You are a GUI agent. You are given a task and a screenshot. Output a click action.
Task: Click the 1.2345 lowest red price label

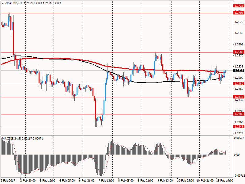[x=238, y=127]
